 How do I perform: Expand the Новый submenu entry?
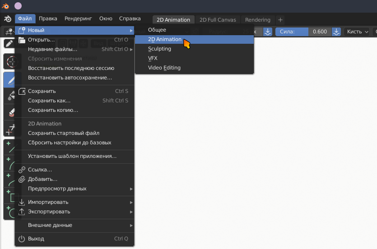pyautogui.click(x=74, y=30)
